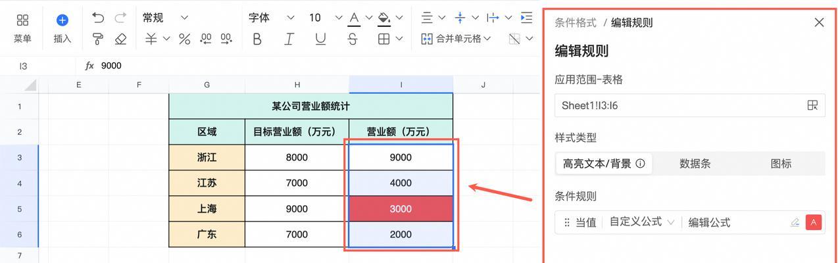Undo the last action
The width and height of the screenshot is (838, 263).
(x=98, y=18)
